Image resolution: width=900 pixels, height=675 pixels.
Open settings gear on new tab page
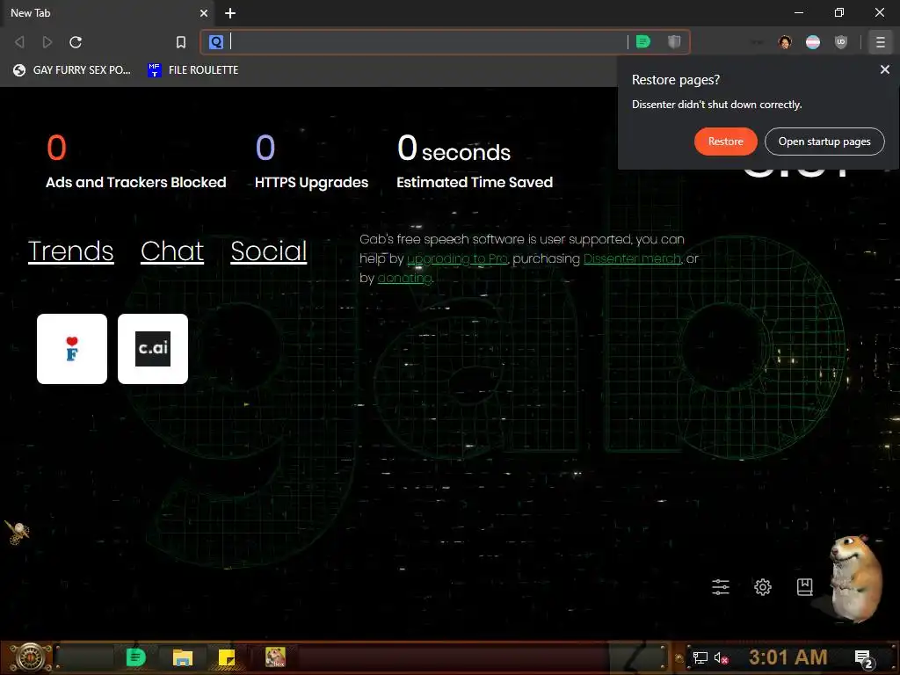pos(762,586)
